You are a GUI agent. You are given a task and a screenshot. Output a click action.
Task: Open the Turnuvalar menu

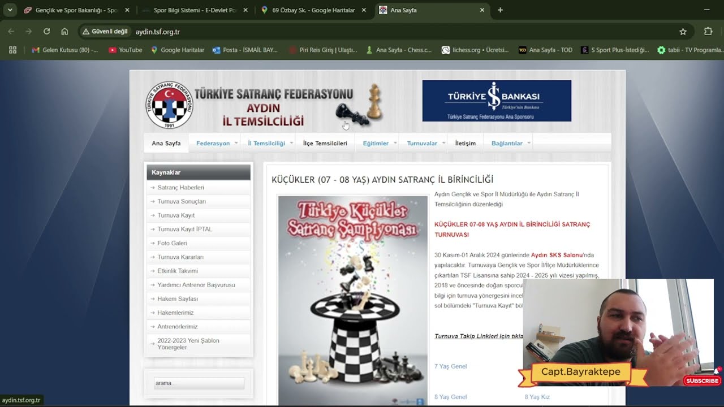tap(422, 143)
